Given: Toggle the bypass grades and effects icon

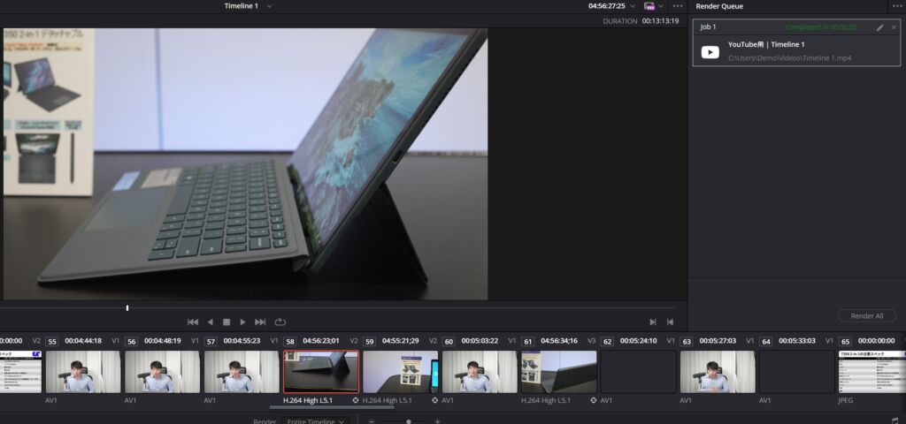Looking at the screenshot, I should (649, 6).
